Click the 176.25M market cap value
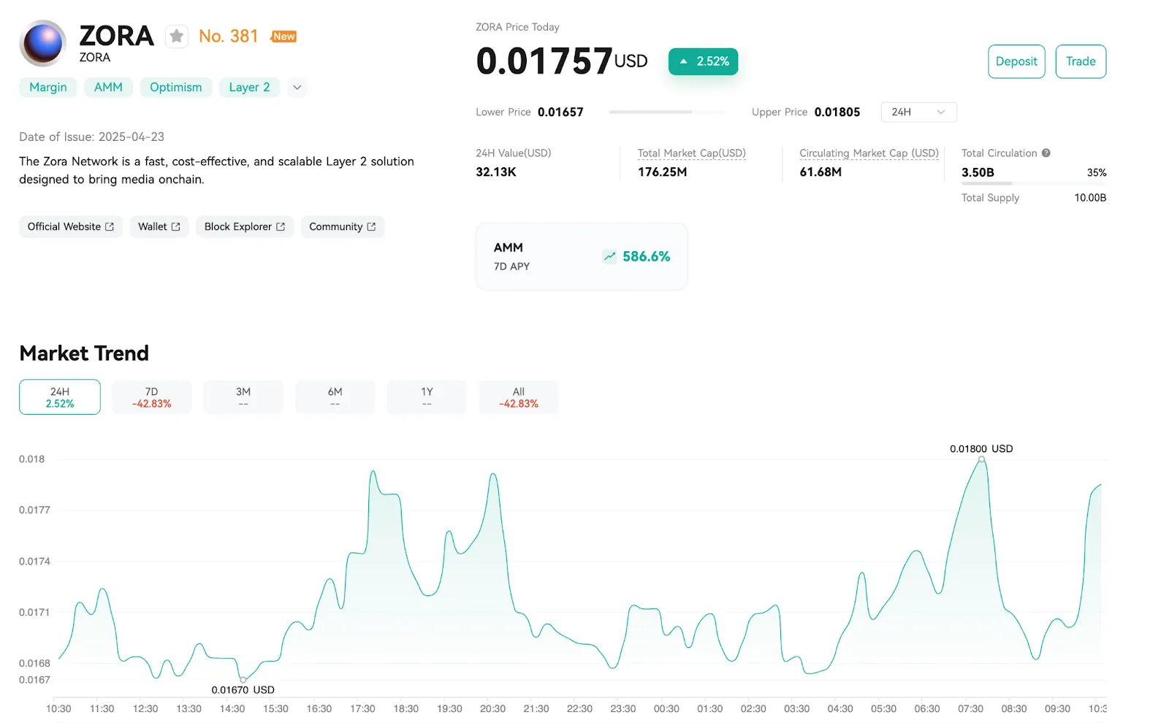This screenshot has width=1169, height=723. coord(662,172)
